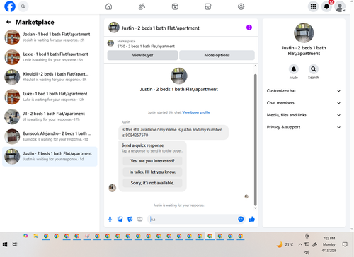Click the GIF picker icon

(140, 220)
